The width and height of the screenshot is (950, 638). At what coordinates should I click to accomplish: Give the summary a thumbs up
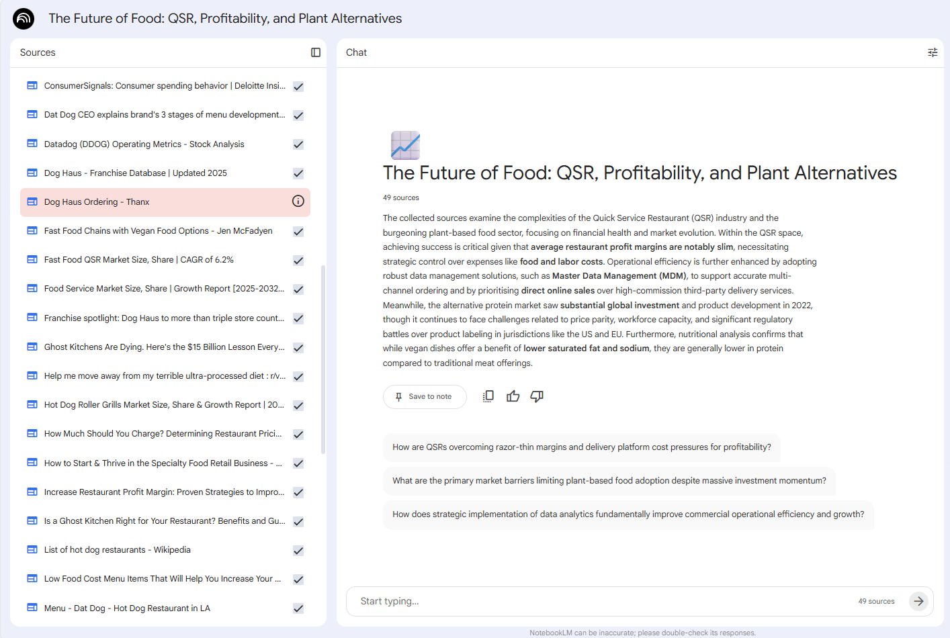513,396
